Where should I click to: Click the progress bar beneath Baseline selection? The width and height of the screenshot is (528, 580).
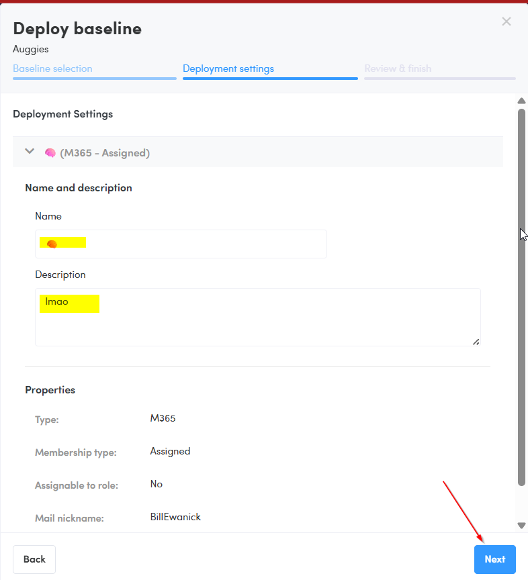(x=94, y=79)
